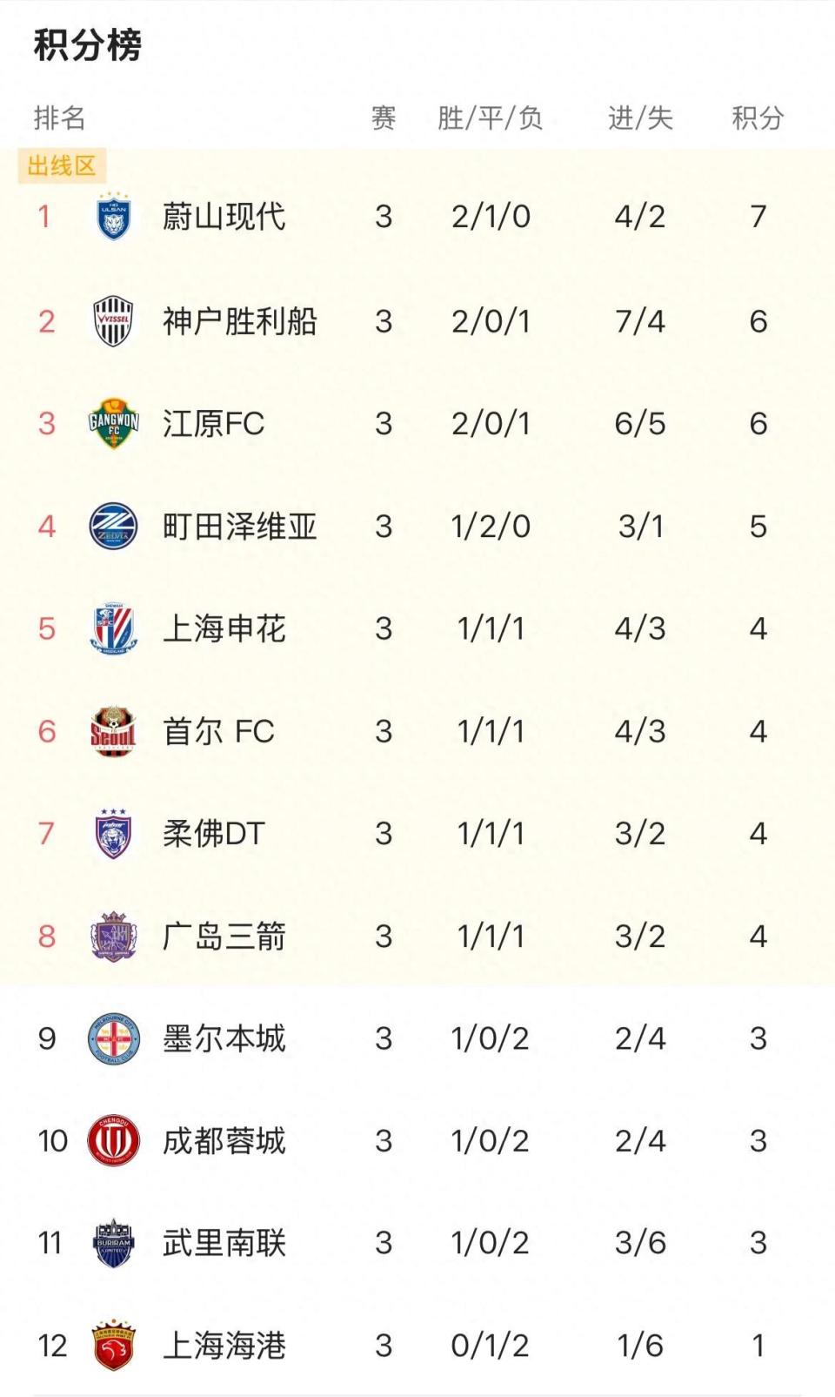Screen dimensions: 835x1397
Task: Click the Ulsan Hyundai team crest
Action: [x=114, y=217]
